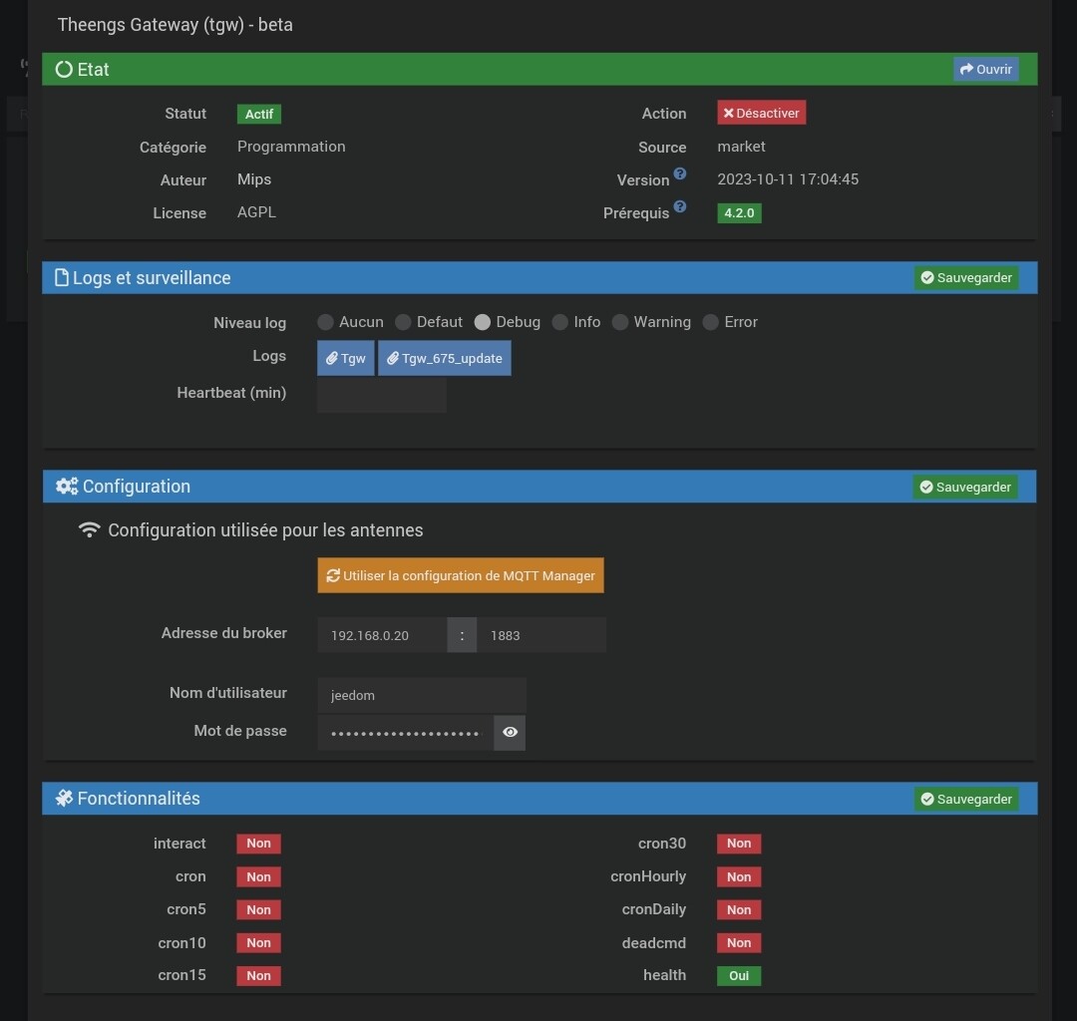Click the Programmation category value

291,147
